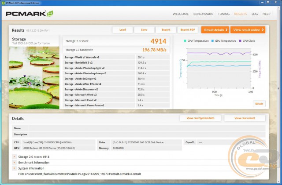Click Export PDF button
This screenshot has width=282, height=185.
pyautogui.click(x=188, y=30)
